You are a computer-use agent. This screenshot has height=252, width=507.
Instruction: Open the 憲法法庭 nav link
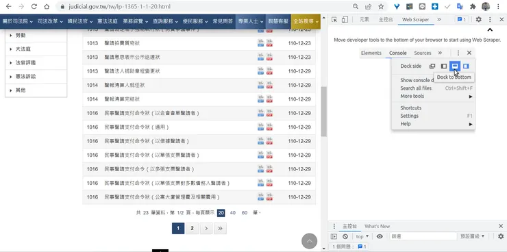(108, 21)
